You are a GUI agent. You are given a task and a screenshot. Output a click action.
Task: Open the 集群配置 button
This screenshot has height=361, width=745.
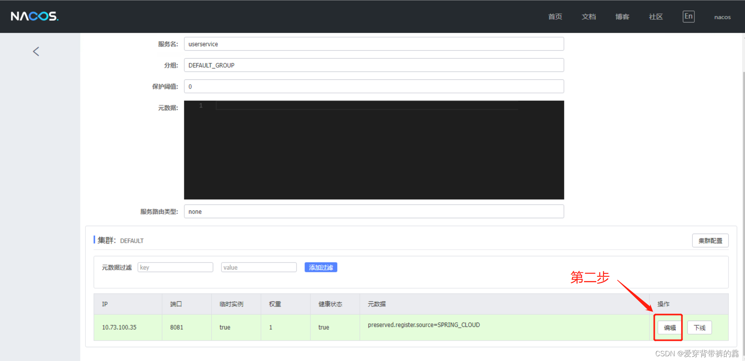[x=710, y=241]
